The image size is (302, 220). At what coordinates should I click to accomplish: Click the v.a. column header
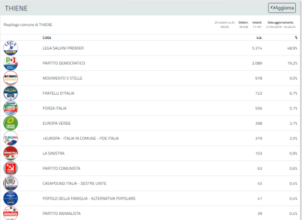pos(259,38)
